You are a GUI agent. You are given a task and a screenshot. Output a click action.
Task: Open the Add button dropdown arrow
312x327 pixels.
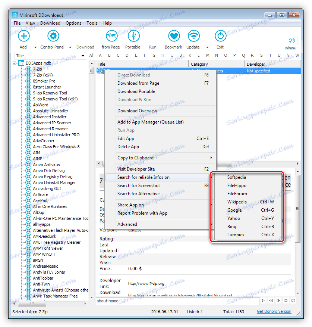coord(35,47)
